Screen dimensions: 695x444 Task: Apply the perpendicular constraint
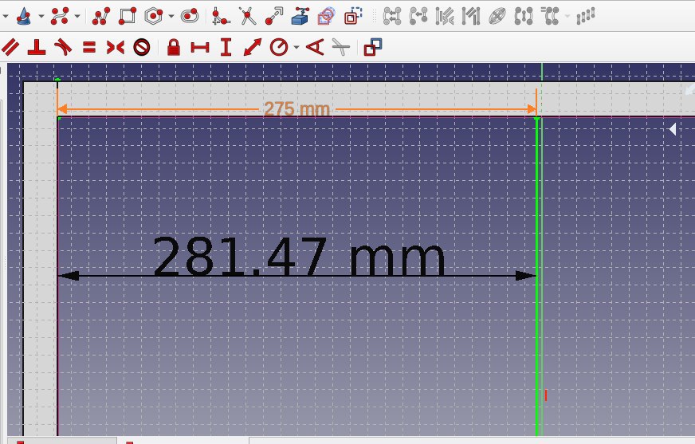tap(37, 47)
